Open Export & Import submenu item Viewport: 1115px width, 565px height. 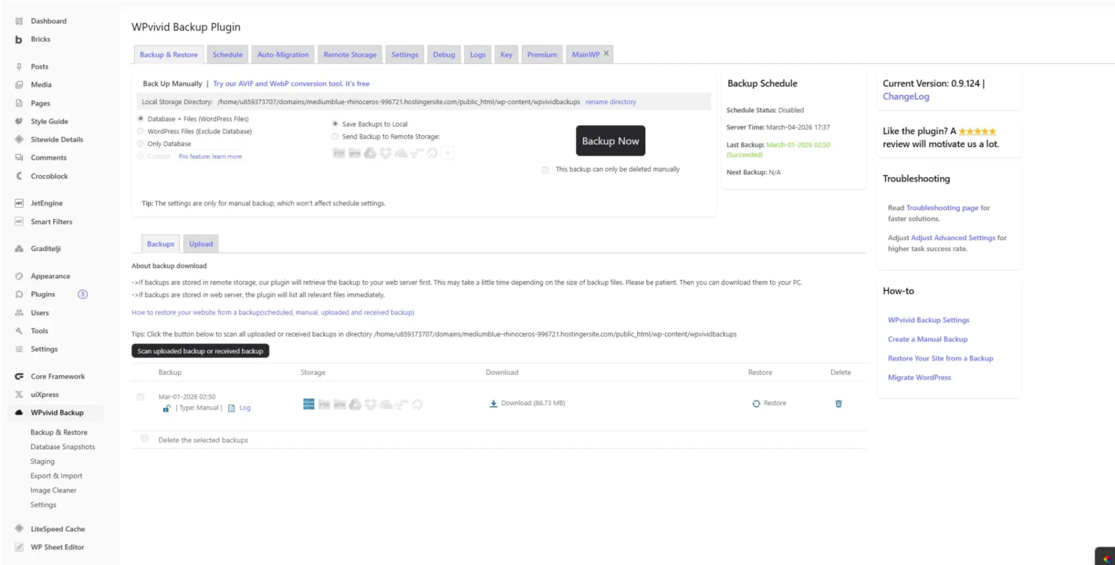click(56, 476)
